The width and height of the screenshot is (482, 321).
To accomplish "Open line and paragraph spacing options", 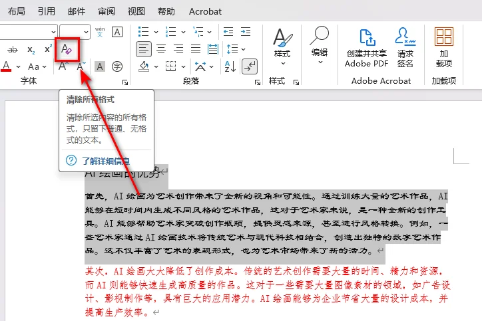I will click(x=236, y=49).
